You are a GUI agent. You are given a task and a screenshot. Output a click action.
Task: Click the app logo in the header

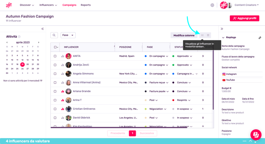tap(9, 5)
